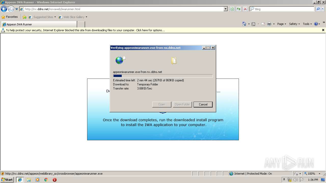Click the Internet Explorer taskbar icon
The width and height of the screenshot is (326, 183).
click(20, 180)
